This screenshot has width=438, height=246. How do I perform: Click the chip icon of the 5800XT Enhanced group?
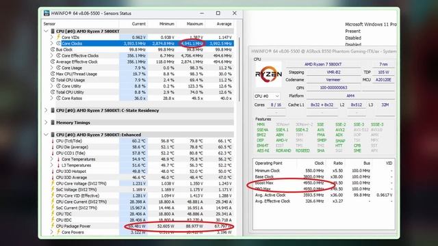[x=52, y=135]
